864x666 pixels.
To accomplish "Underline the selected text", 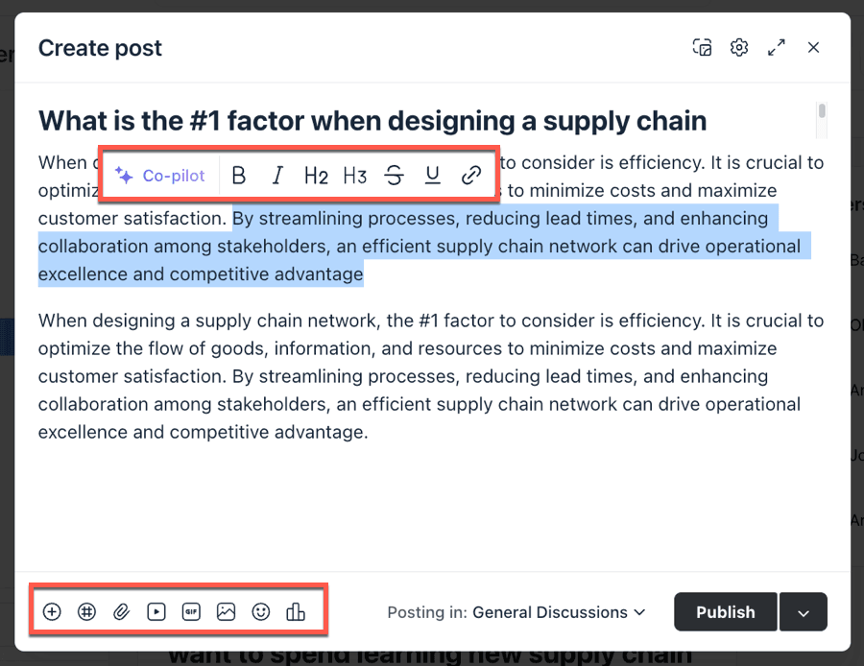I will pos(433,176).
